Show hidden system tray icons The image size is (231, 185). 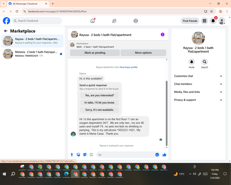(x=190, y=174)
